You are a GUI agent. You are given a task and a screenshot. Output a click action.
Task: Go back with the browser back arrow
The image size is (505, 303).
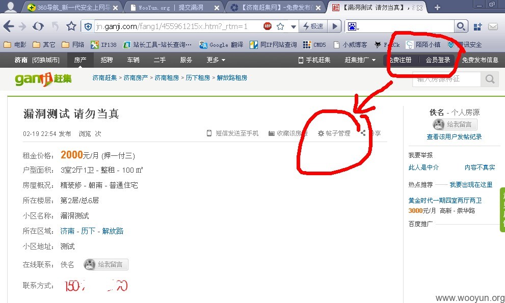coord(9,26)
